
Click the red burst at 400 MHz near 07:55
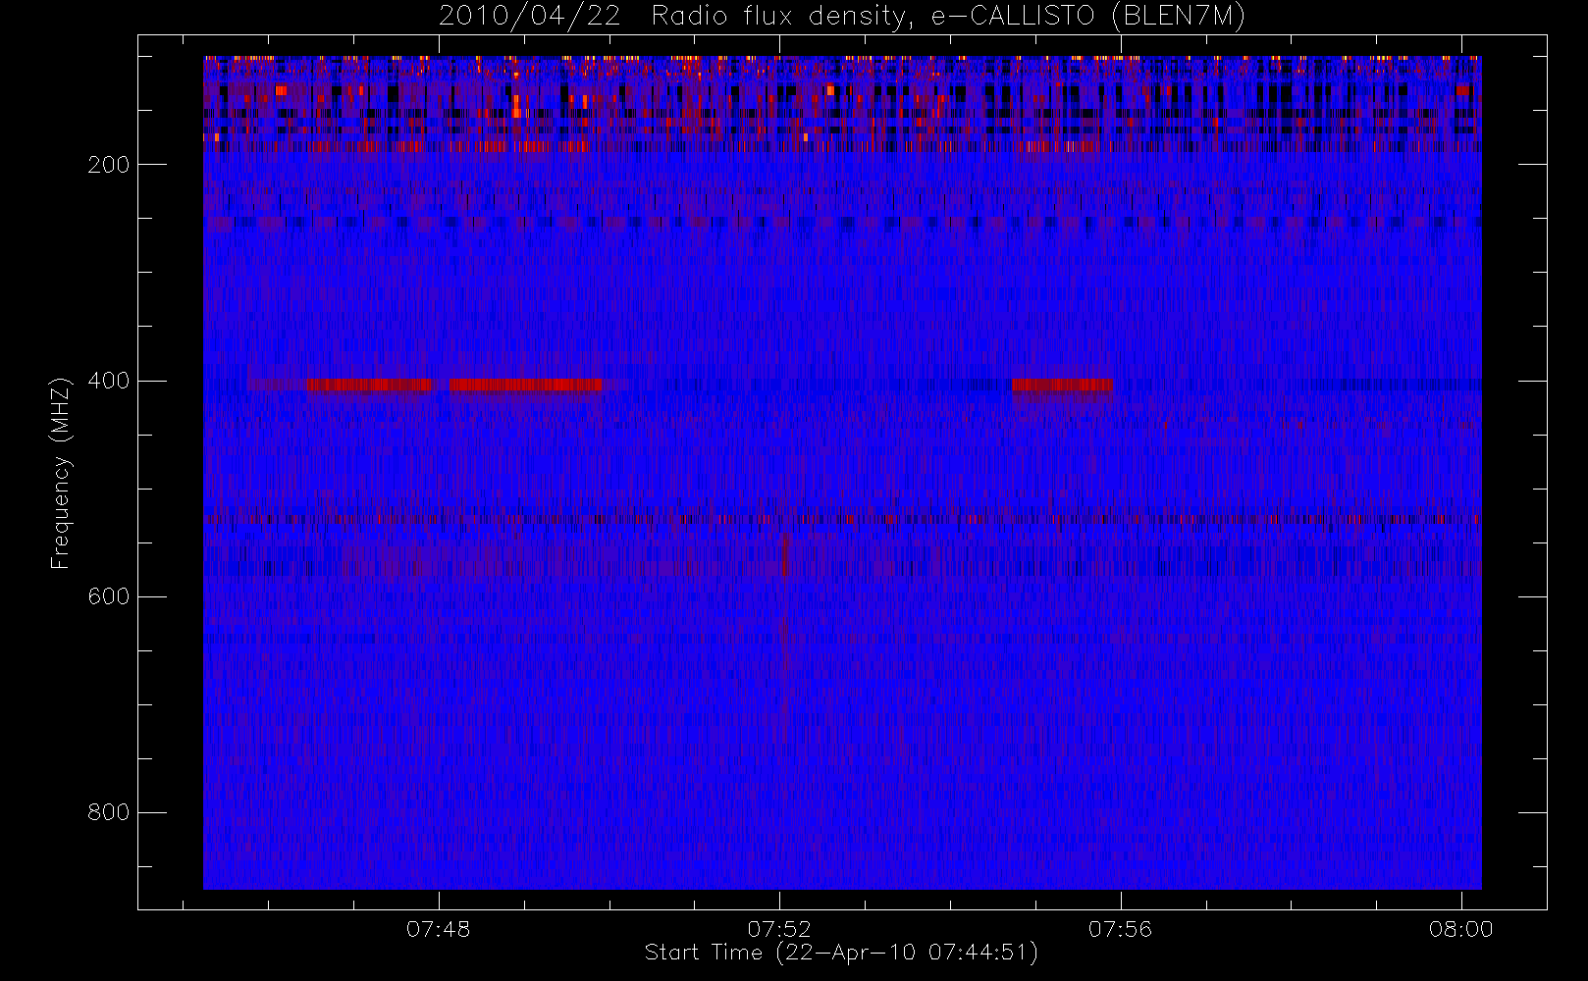[x=1062, y=385]
